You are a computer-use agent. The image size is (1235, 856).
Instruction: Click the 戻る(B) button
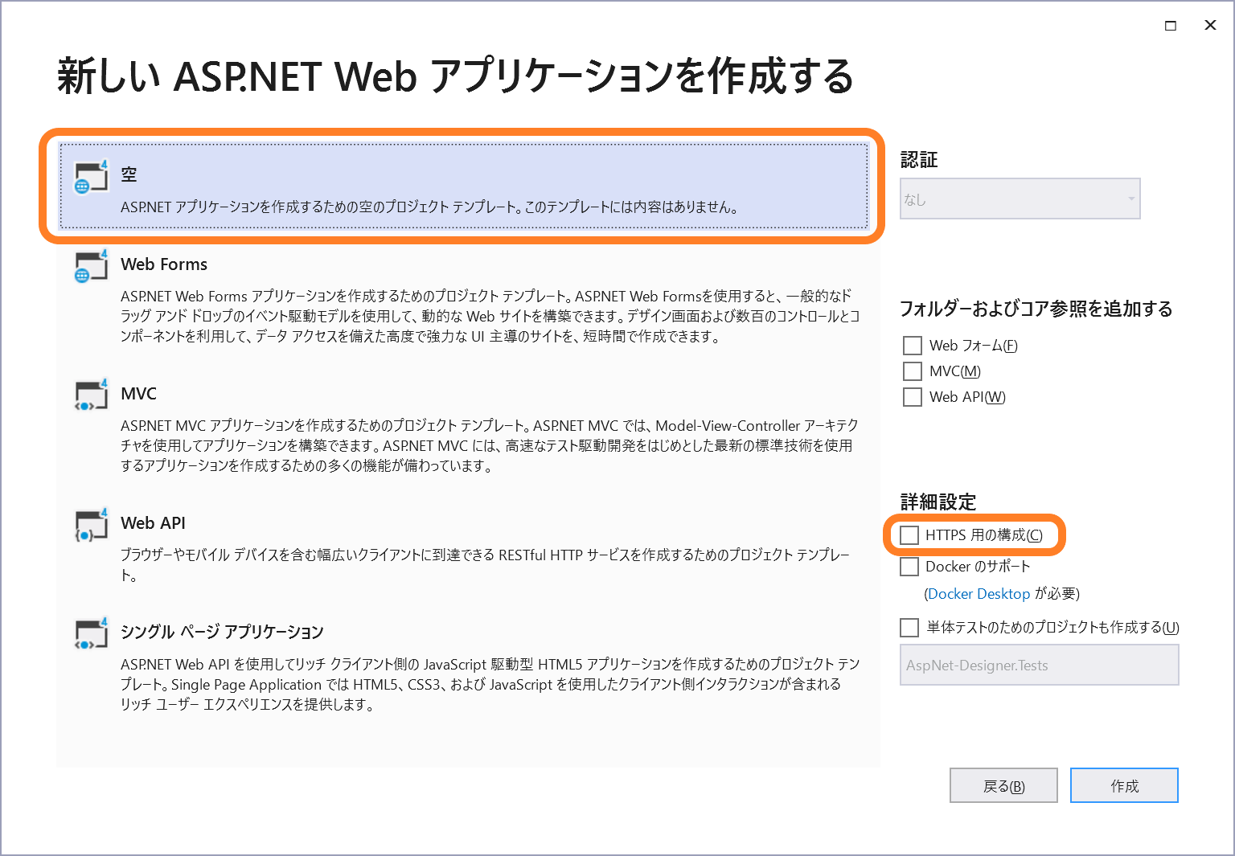1003,786
